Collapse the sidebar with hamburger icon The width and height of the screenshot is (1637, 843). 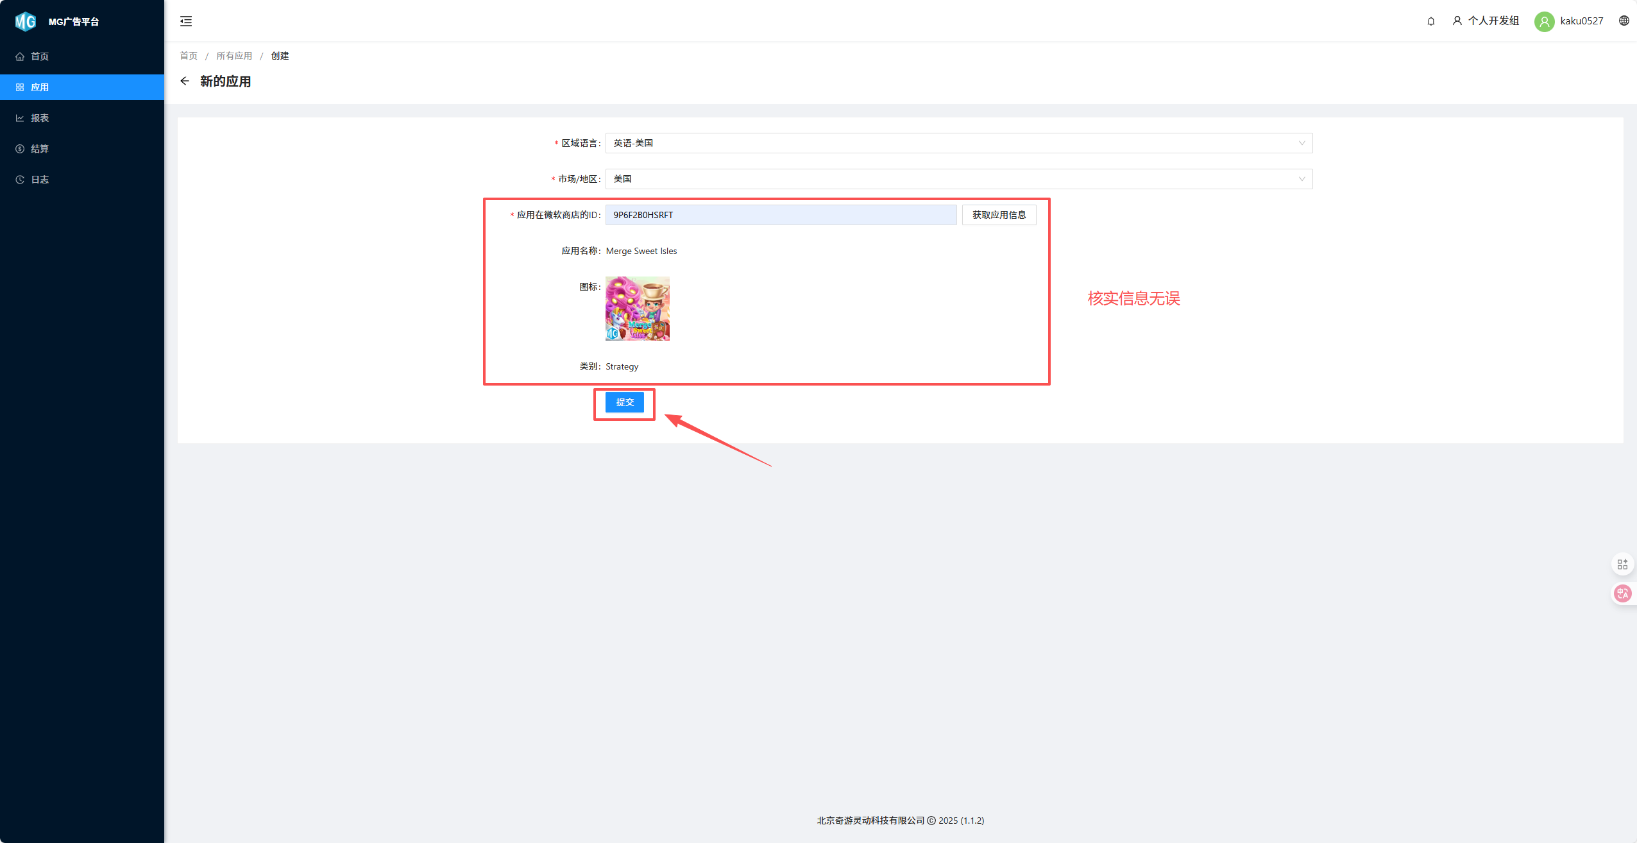coord(186,21)
